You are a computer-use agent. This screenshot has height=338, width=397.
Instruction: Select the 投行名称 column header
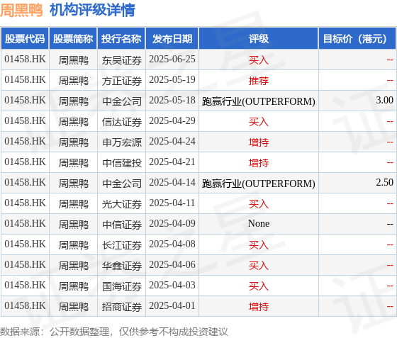click(121, 39)
